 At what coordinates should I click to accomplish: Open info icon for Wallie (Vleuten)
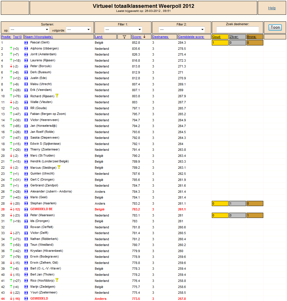pos(26,102)
